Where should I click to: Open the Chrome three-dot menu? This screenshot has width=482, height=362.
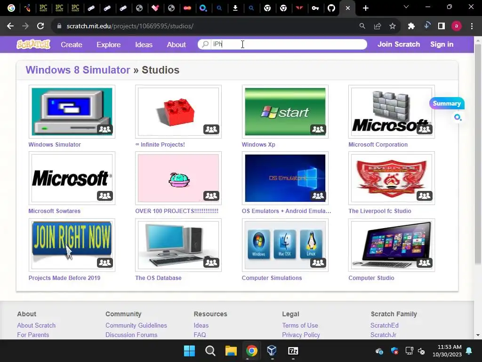coord(472,26)
